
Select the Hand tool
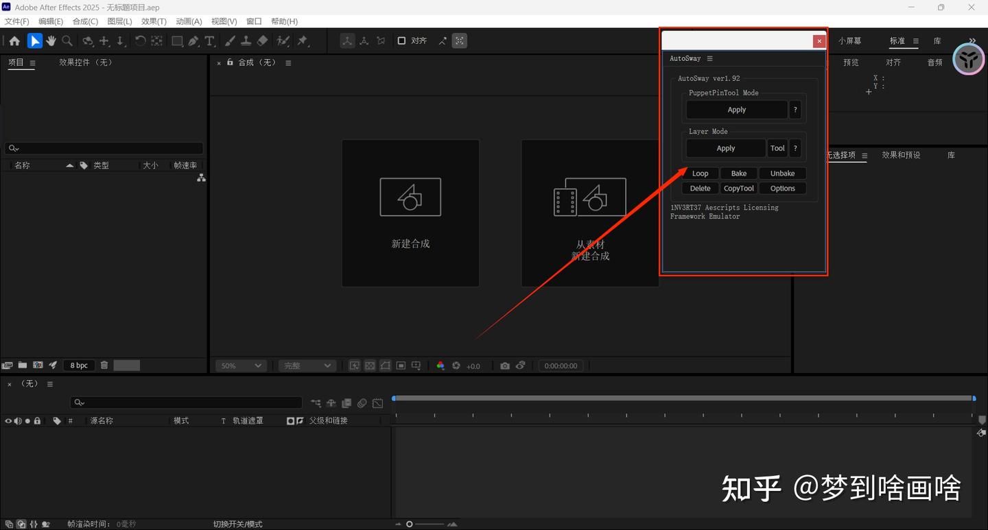pyautogui.click(x=51, y=41)
